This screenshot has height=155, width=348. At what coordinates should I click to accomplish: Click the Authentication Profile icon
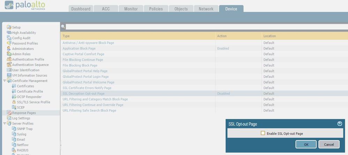(9, 59)
